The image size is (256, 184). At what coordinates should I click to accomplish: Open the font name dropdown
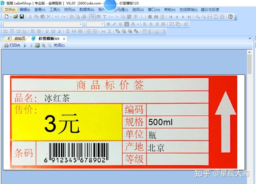pyautogui.click(x=81, y=24)
